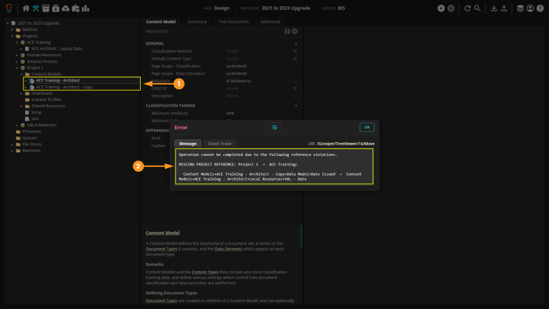Screen dimensions: 549x309
Task: Select ACE Training - Architect - Copy node
Action: tap(64, 87)
